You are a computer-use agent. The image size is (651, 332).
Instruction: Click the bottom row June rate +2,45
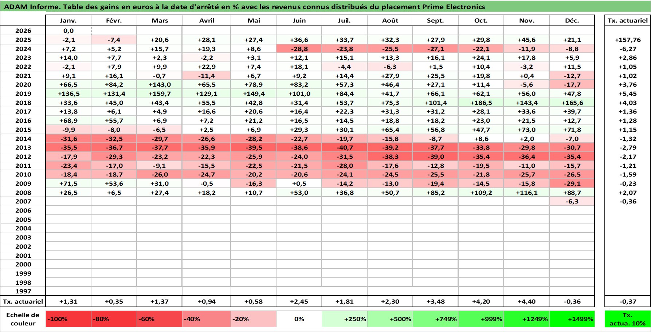pyautogui.click(x=299, y=301)
